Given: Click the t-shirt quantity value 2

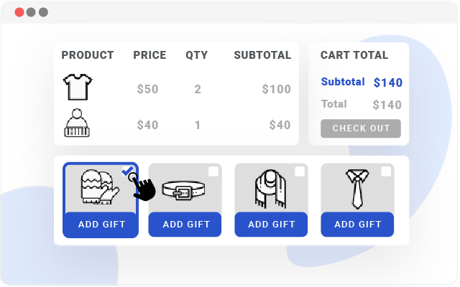Looking at the screenshot, I should pos(198,90).
